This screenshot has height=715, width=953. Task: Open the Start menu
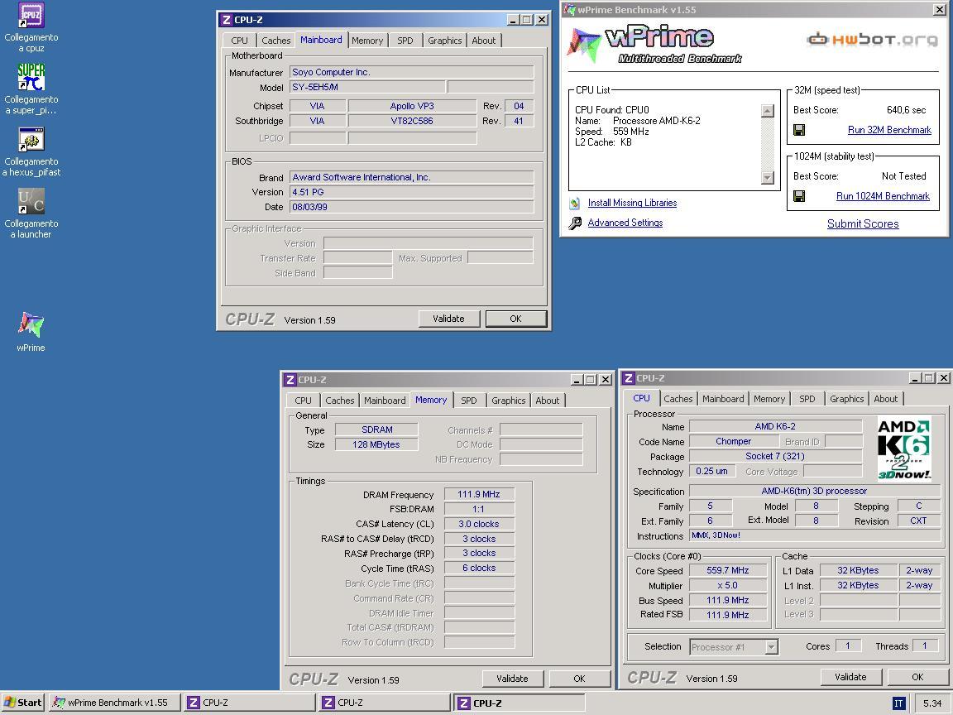coord(22,703)
